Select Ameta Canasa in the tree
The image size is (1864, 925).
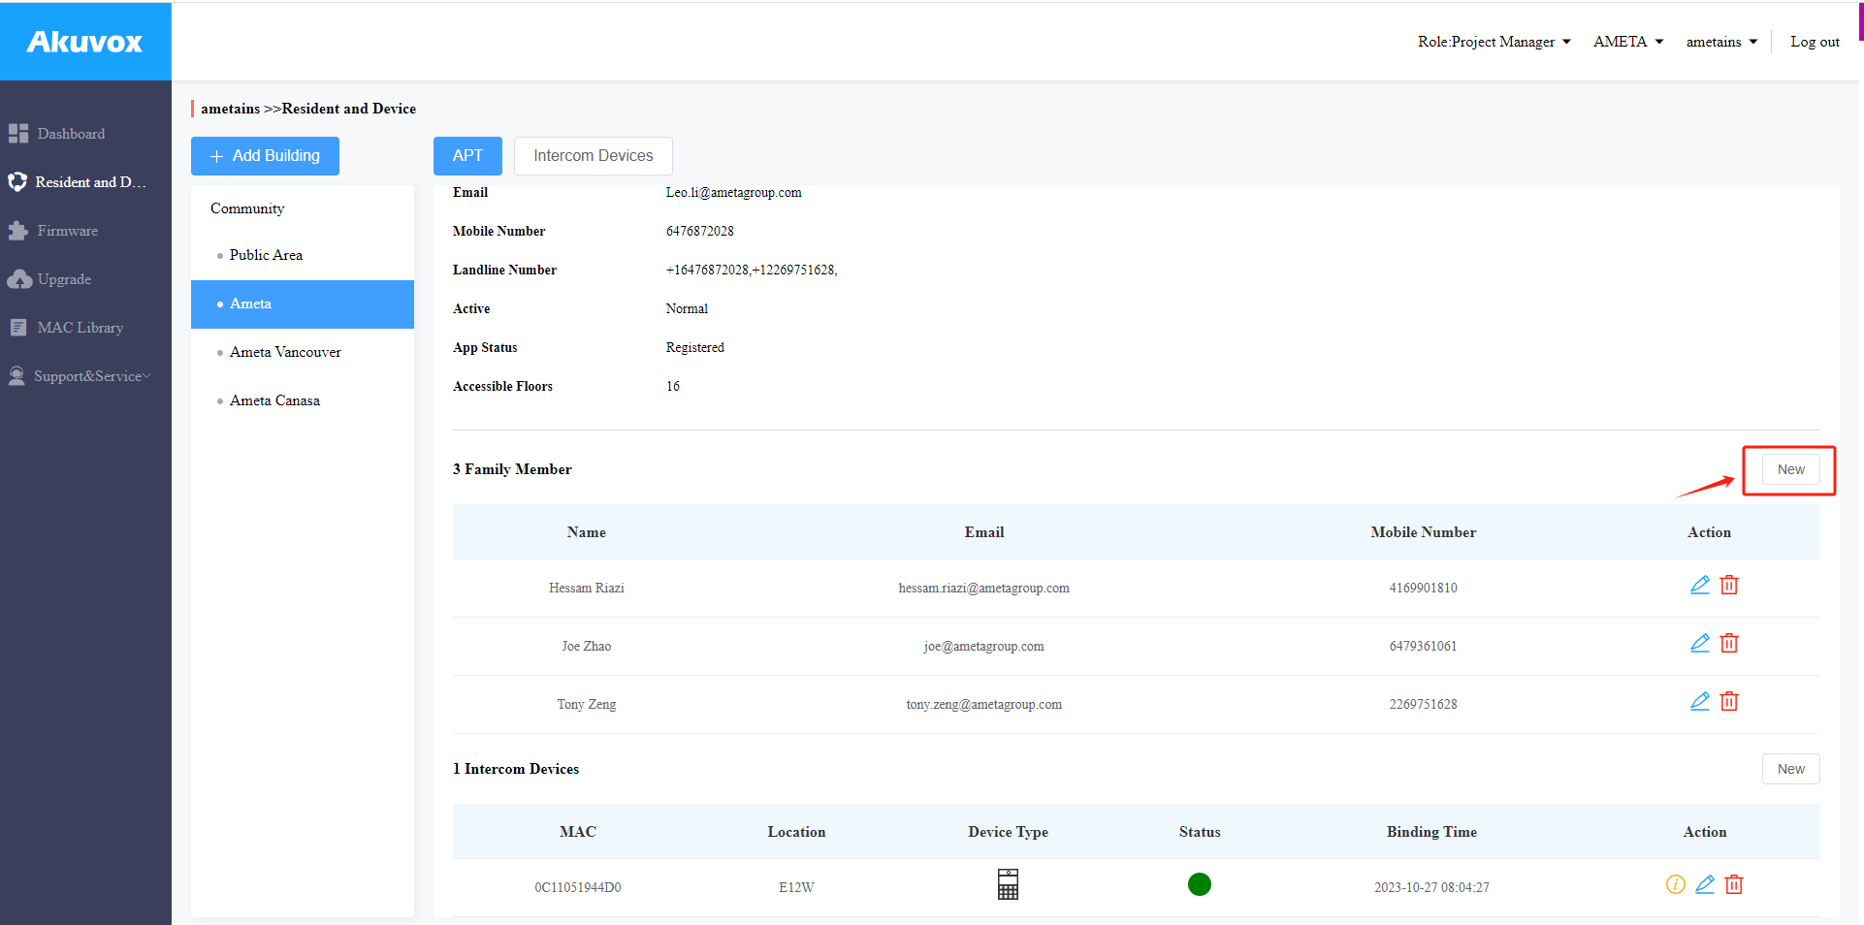[x=274, y=400]
